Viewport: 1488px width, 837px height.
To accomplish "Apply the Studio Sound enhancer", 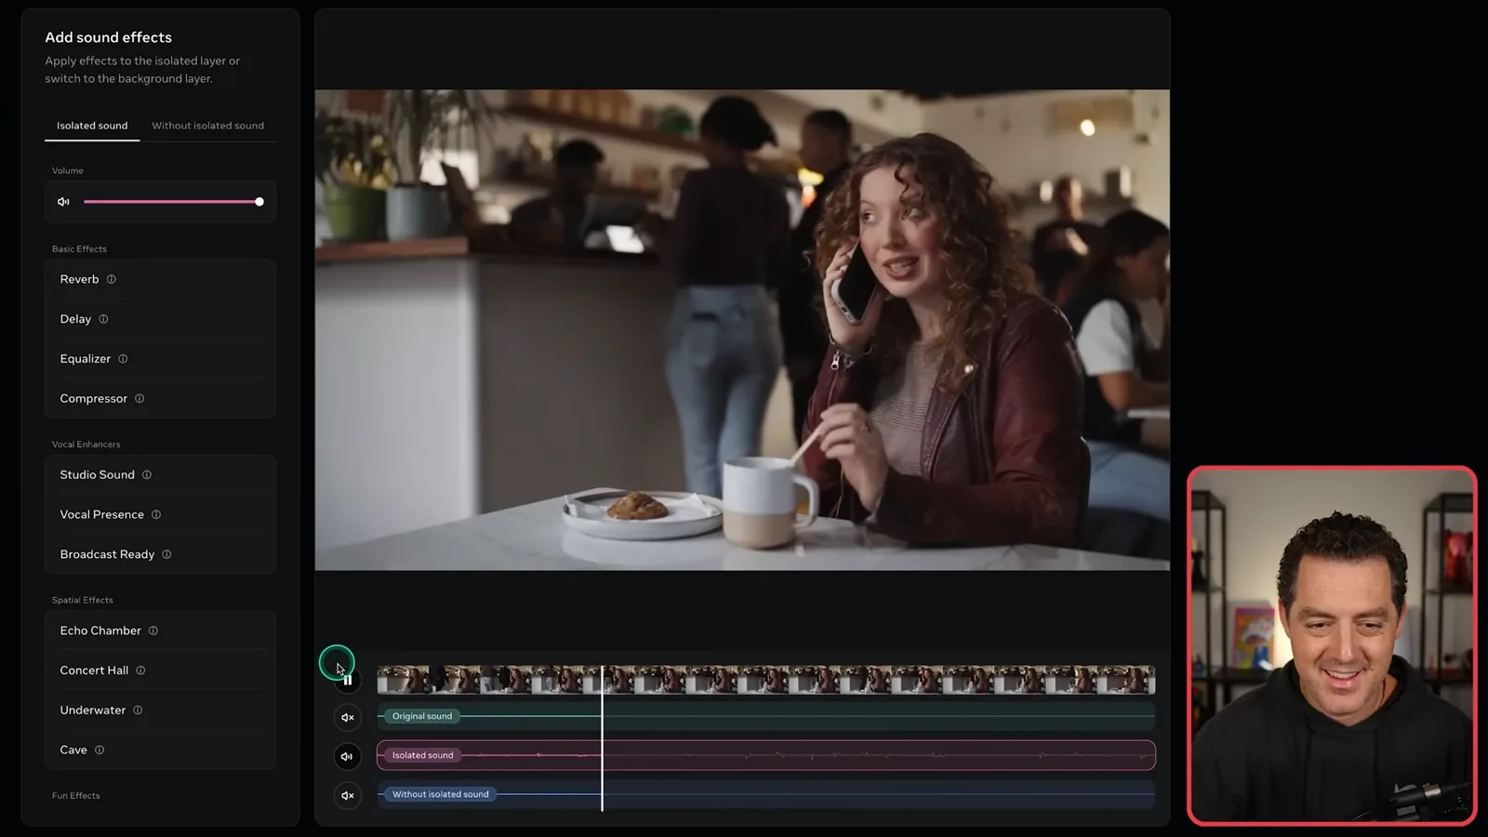I will point(160,475).
